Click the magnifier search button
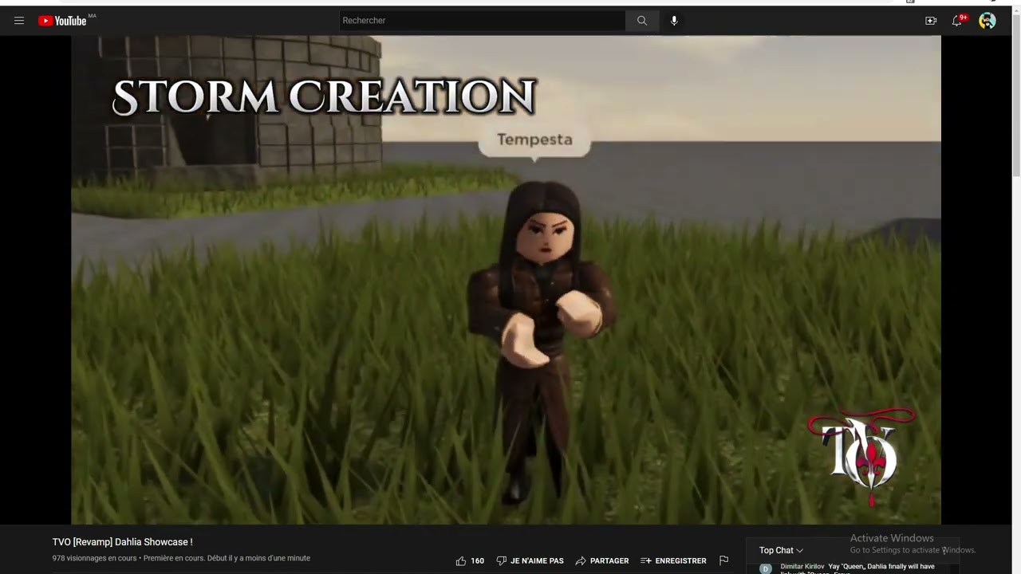Image resolution: width=1021 pixels, height=574 pixels. [642, 21]
